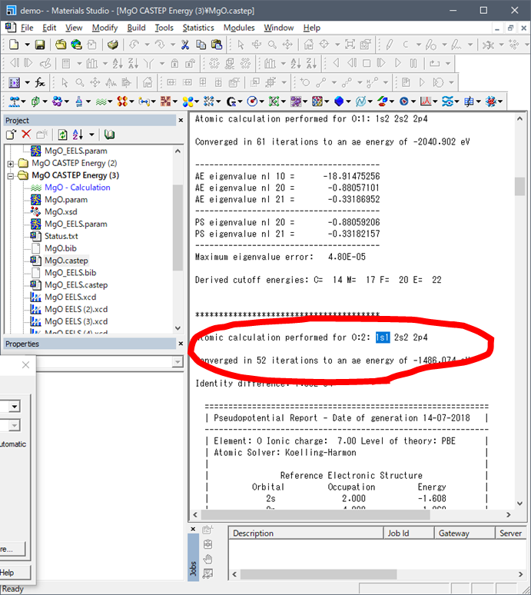Click the Description column header in Jobs
The image size is (531, 595).
(x=306, y=534)
